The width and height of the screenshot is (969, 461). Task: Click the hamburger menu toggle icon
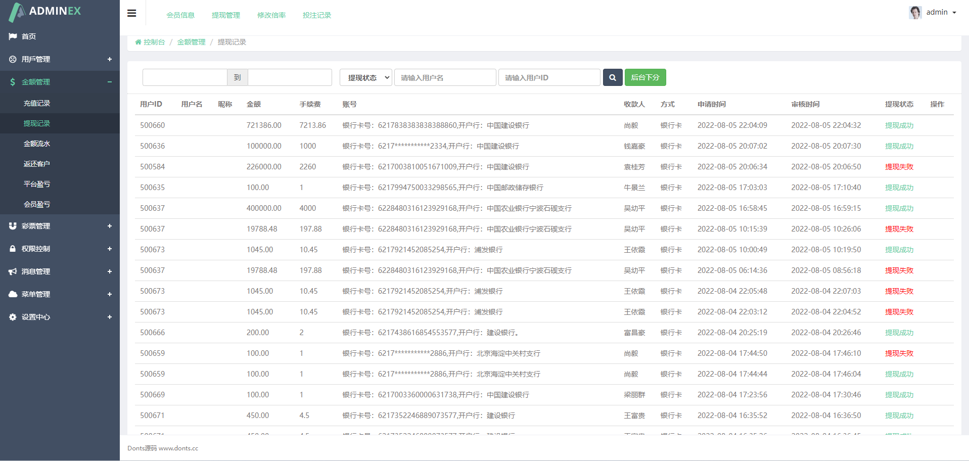(131, 13)
